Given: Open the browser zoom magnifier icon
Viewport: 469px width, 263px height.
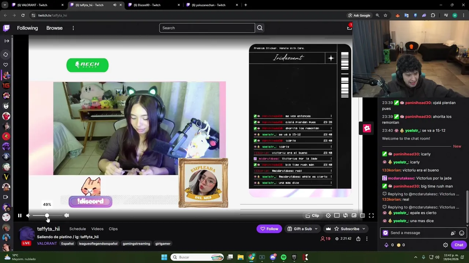Looking at the screenshot, I should click(377, 15).
